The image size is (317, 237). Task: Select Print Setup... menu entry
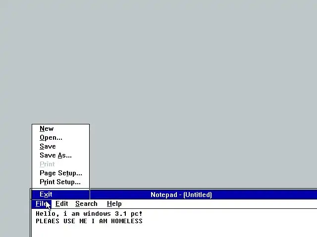[60, 182]
